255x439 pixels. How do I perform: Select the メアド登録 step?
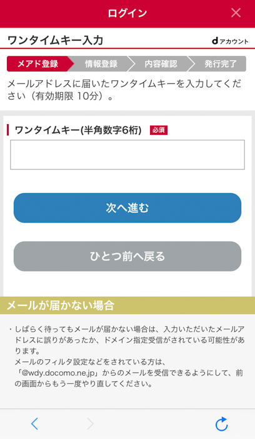pos(37,63)
